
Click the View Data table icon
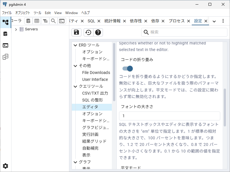click(37, 21)
